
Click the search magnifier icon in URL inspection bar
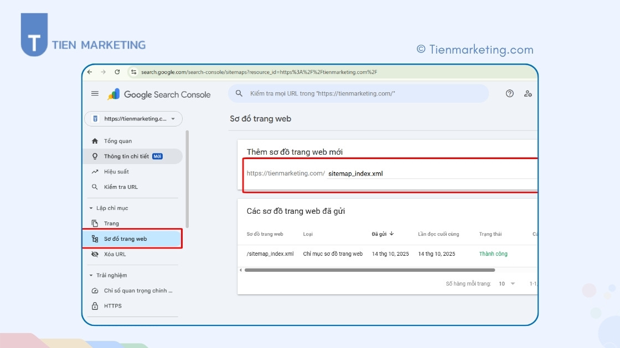point(239,94)
